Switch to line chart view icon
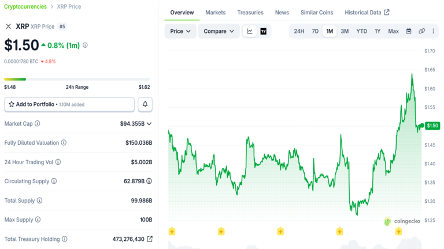This screenshot has width=444, height=249. click(250, 31)
